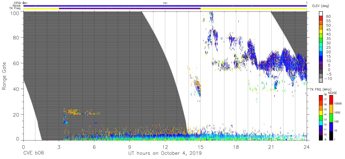Click the 'CVE b06' radar beam label
Screen dimensions: 345x159
33,153
